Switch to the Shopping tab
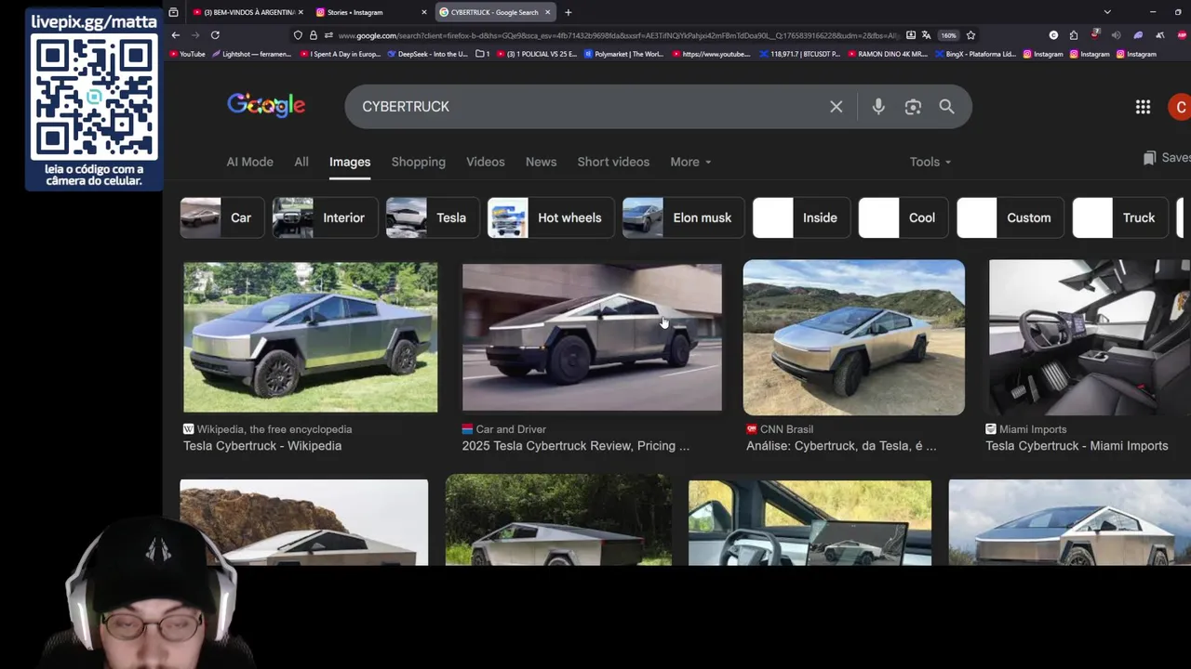1191x669 pixels. pos(419,162)
